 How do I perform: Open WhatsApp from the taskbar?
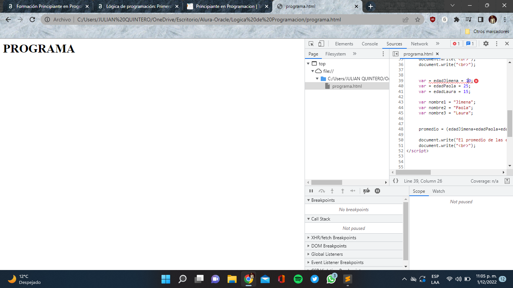tap(331, 279)
